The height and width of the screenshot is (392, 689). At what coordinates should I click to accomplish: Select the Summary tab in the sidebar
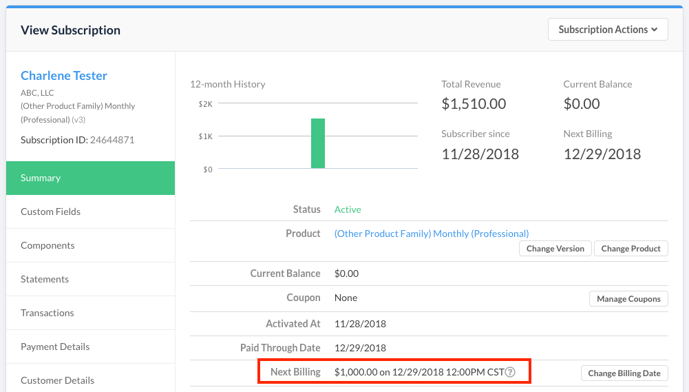point(90,178)
